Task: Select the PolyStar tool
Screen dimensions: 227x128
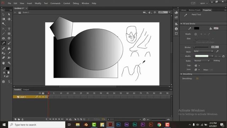Action: pyautogui.click(x=9, y=38)
